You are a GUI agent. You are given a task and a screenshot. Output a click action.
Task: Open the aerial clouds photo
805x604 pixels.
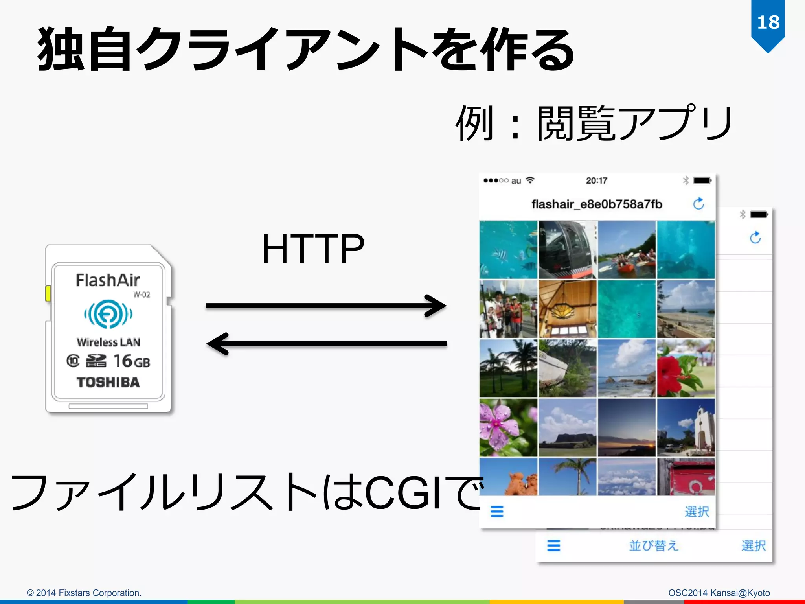[627, 477]
